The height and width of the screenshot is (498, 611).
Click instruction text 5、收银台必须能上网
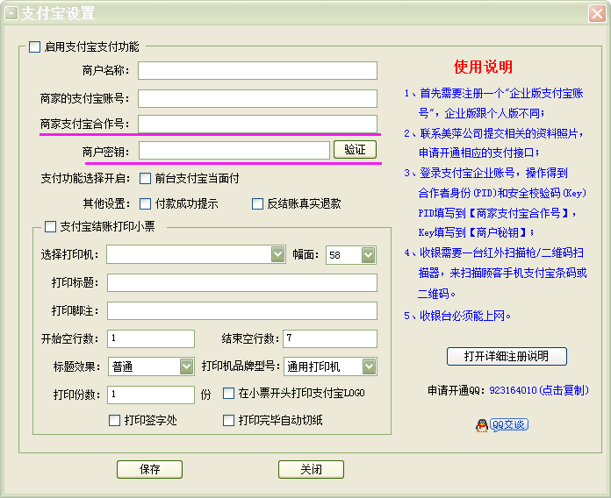click(457, 316)
